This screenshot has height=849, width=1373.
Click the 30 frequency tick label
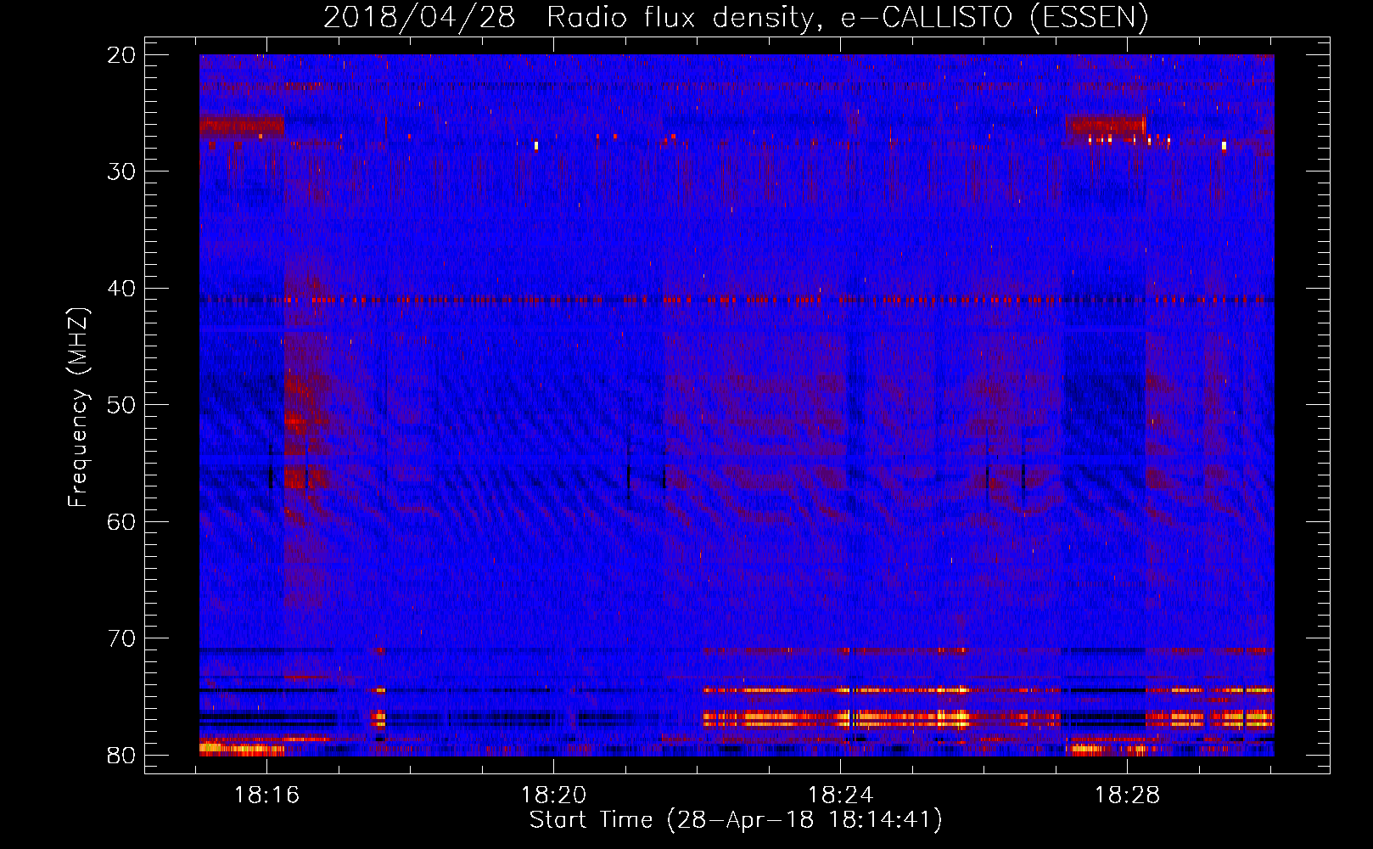click(122, 171)
